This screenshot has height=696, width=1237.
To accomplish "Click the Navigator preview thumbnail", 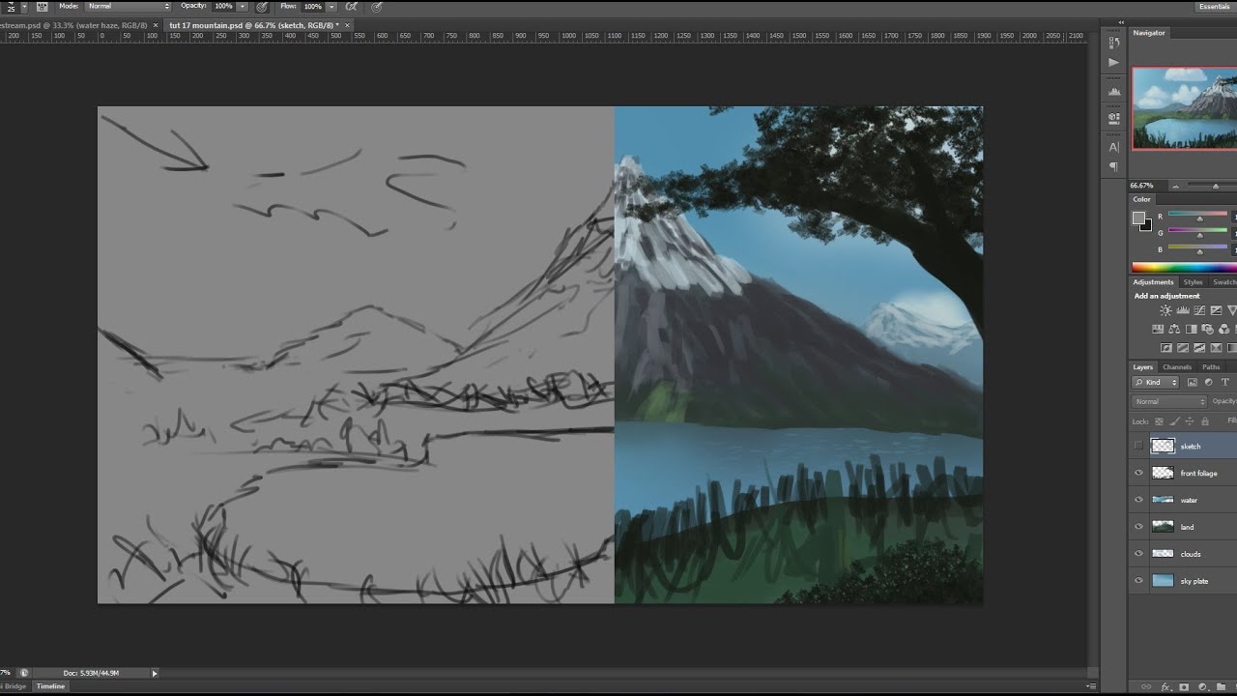I will pos(1184,108).
